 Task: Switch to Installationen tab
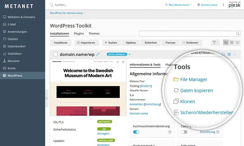[x=59, y=33]
